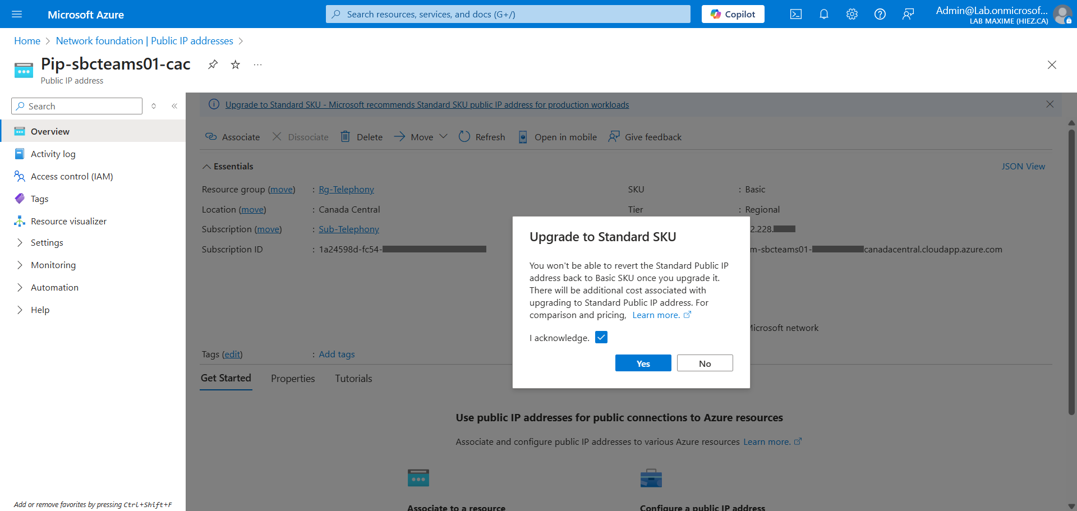Open Access control (IAM) page
Viewport: 1077px width, 511px height.
click(72, 177)
